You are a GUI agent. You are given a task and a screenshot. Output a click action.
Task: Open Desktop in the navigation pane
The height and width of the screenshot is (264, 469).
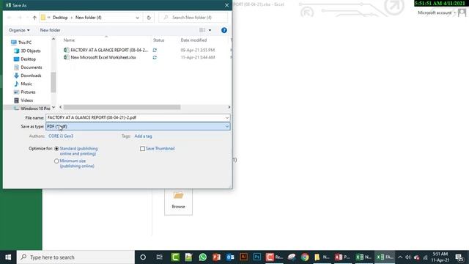pos(28,59)
